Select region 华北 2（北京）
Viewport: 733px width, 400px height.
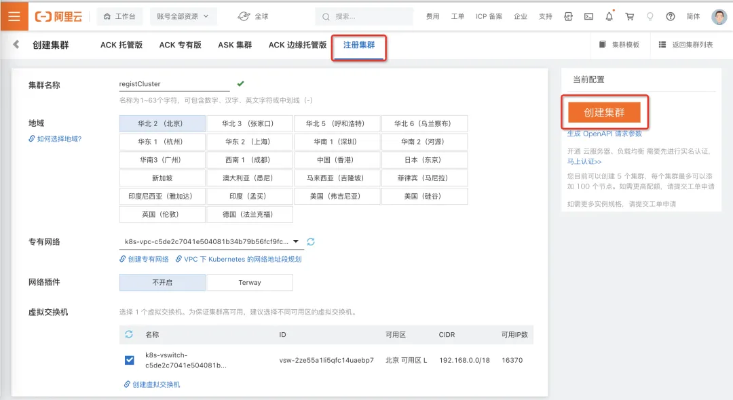(162, 123)
